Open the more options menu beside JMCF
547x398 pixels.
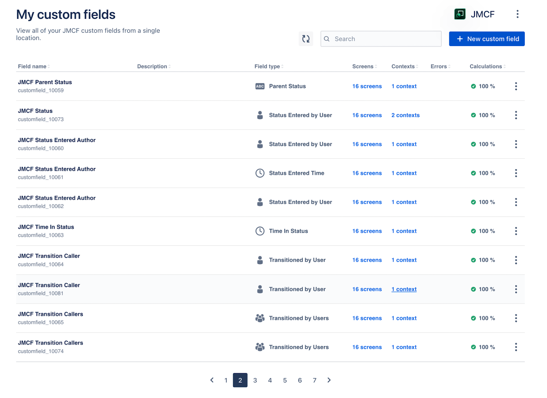tap(517, 14)
